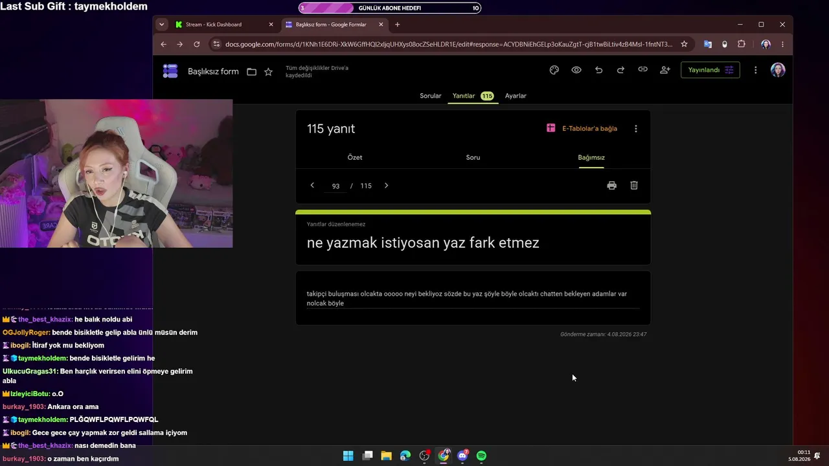
Task: Go to the previous response
Action: click(x=312, y=186)
